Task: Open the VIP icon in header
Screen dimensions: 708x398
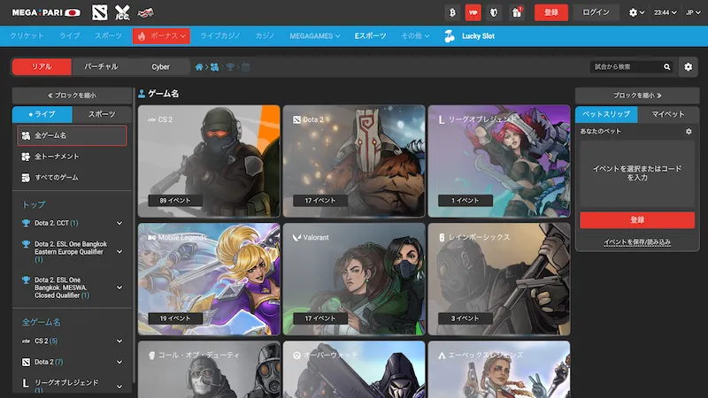Action: [473, 12]
